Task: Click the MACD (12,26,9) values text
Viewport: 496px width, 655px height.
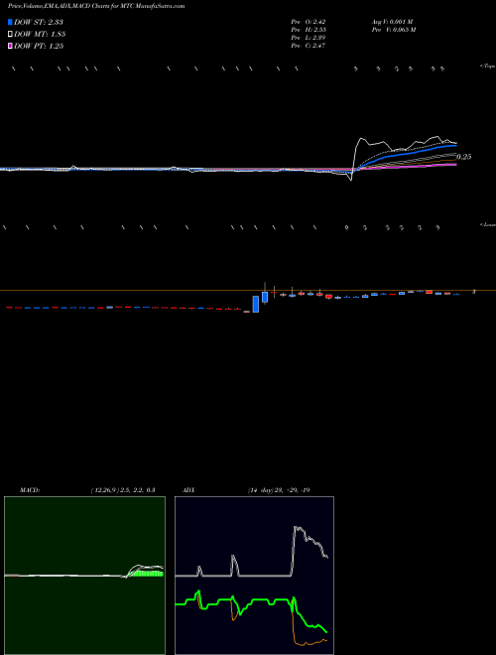Action: [x=123, y=490]
